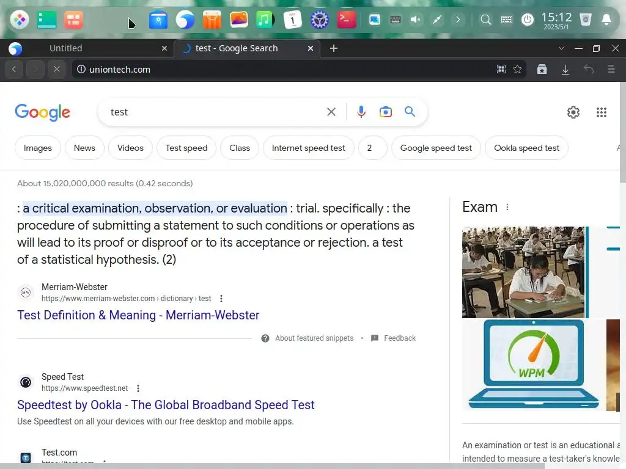Click the undo arrow toolbar icon
626x469 pixels.
(x=589, y=70)
